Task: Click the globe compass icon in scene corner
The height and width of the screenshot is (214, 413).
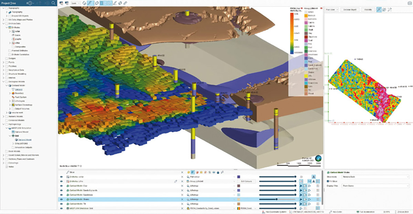Action: pos(319,158)
